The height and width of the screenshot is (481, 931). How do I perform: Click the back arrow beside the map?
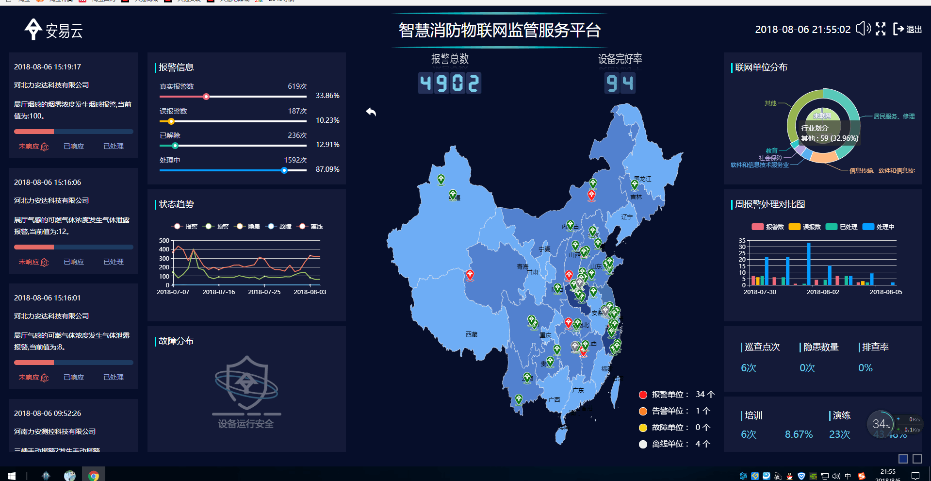pyautogui.click(x=371, y=112)
